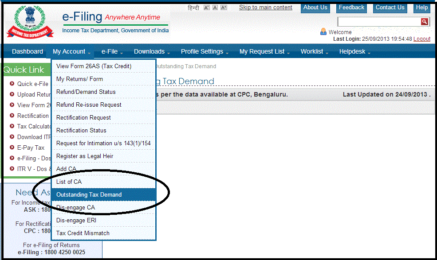Open e-Filing - Dos quick link

(34, 158)
